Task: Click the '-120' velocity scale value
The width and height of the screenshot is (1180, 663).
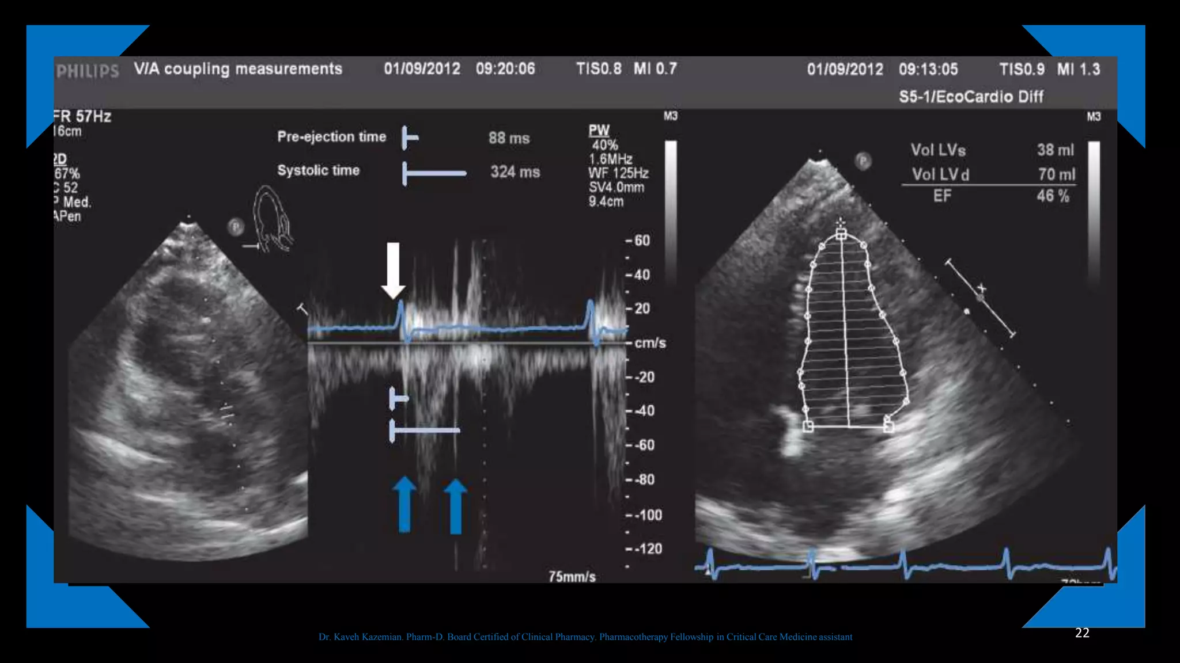Action: (648, 548)
